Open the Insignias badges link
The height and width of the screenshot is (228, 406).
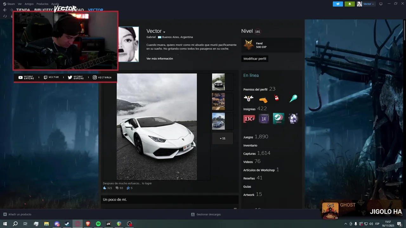[x=249, y=109]
